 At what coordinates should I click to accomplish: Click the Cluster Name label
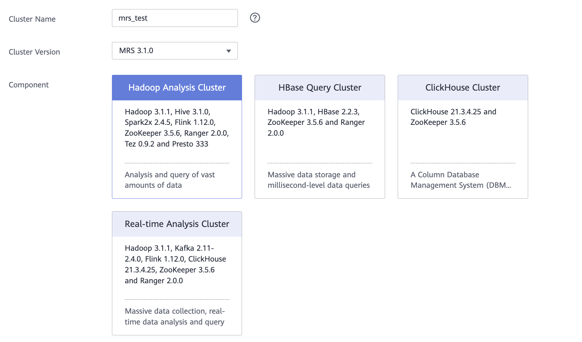[32, 19]
